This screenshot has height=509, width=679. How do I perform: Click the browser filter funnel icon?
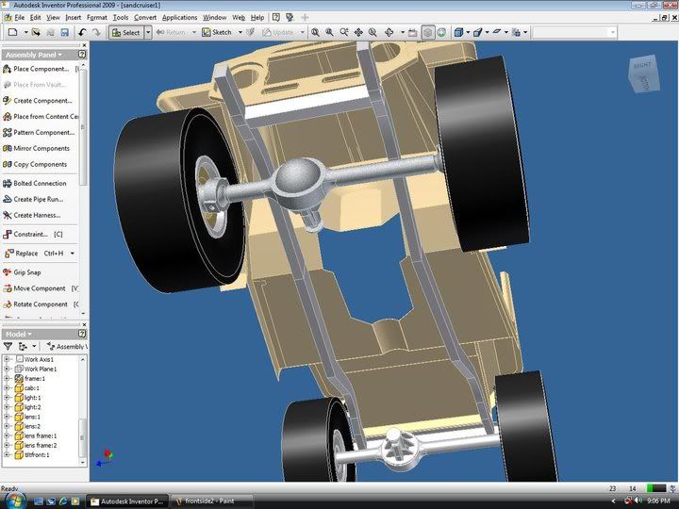coord(8,346)
